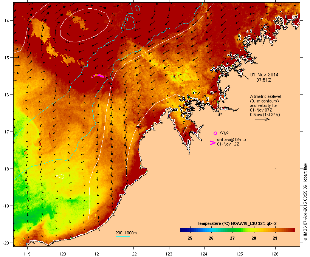The width and height of the screenshot is (310, 257).
Task: Click the 'drifters@12h to' legend text
Action: 231,139
